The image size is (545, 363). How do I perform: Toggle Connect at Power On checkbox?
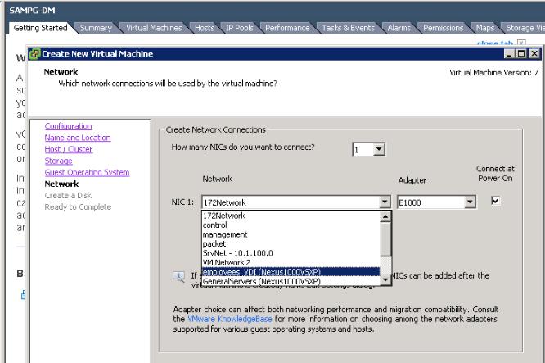point(496,201)
